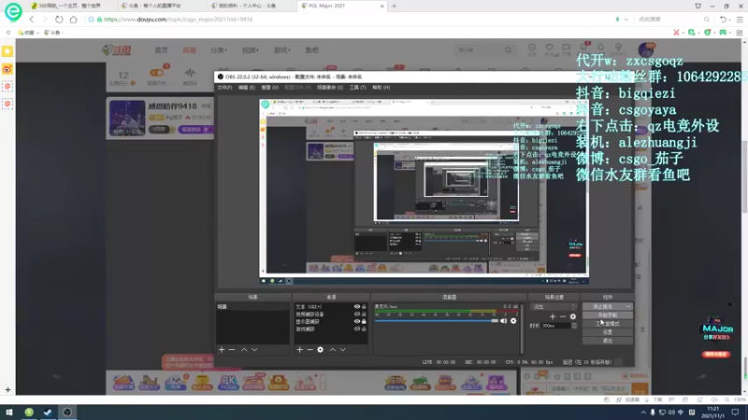Image resolution: width=748 pixels, height=420 pixels.
Task: Click the exit button in OBS controls
Action: (x=607, y=341)
